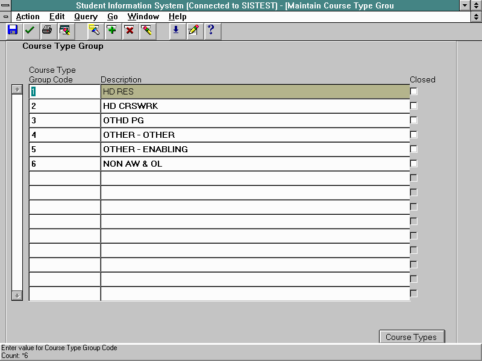This screenshot has height=361, width=482.
Task: Click the blue down-arrow toolbar icon
Action: [176, 30]
